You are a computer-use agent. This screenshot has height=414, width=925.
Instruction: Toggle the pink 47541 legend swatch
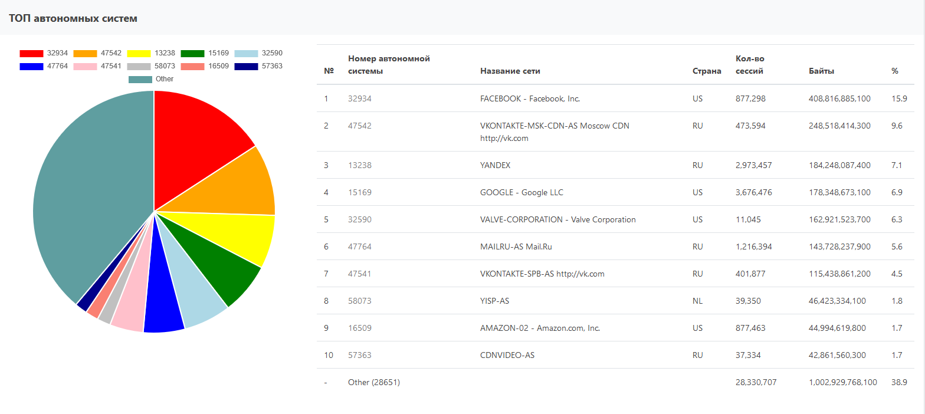click(85, 67)
